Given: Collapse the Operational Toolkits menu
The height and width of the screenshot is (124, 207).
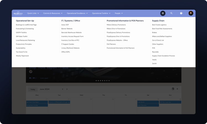Looking at the screenshot, I should coord(101,13).
